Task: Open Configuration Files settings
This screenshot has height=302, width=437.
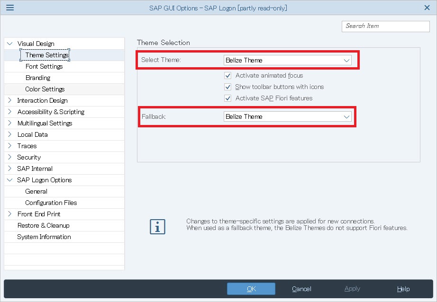Action: pyautogui.click(x=51, y=203)
